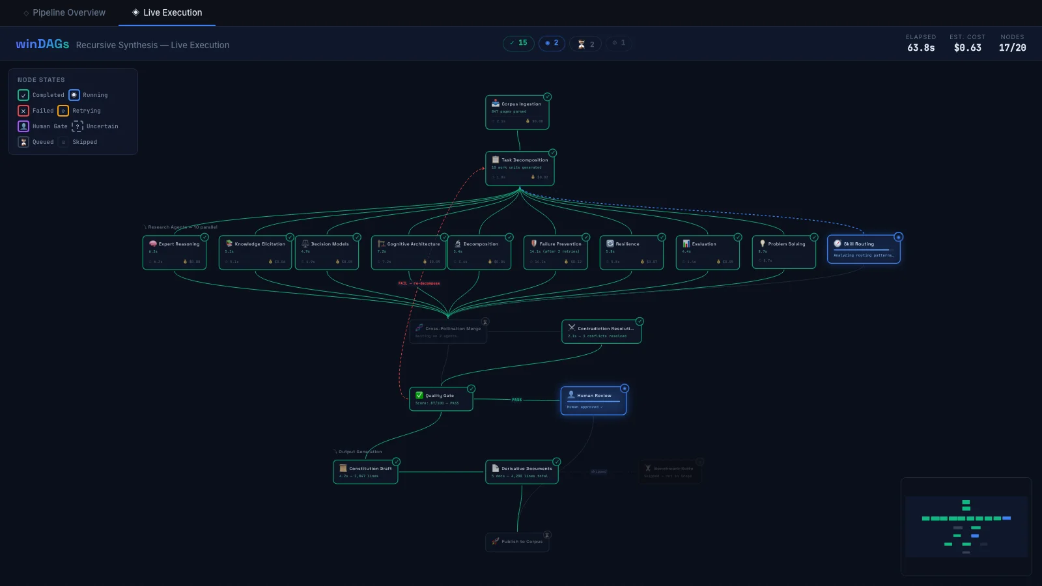Screen dimensions: 1042x586
Task: Click the Task Decomposition clipboard icon
Action: pos(495,160)
